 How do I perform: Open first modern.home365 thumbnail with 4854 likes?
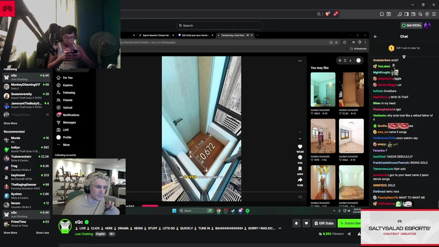coord(323,90)
